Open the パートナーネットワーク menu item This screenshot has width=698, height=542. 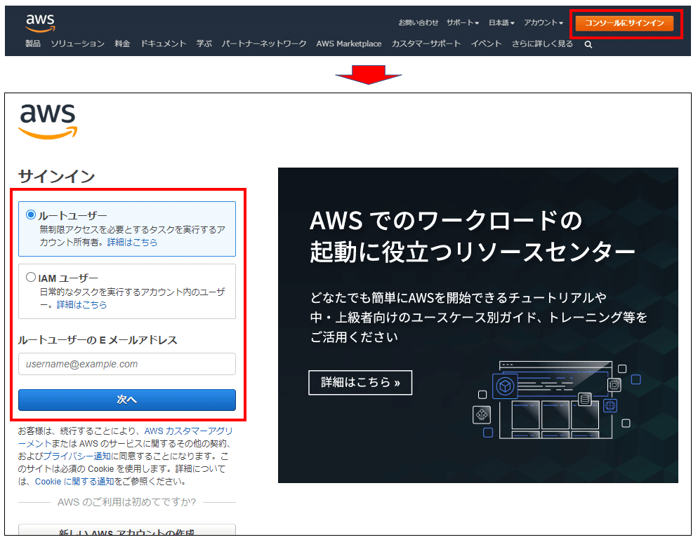[264, 43]
